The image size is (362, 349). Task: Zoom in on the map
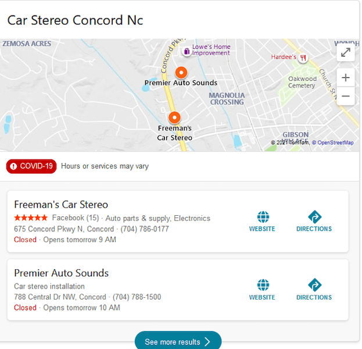coord(346,77)
